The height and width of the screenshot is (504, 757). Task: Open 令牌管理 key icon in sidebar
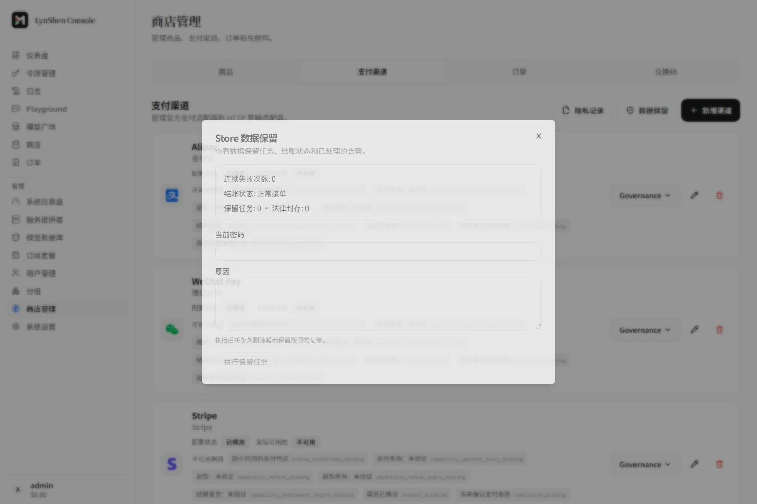tap(16, 73)
